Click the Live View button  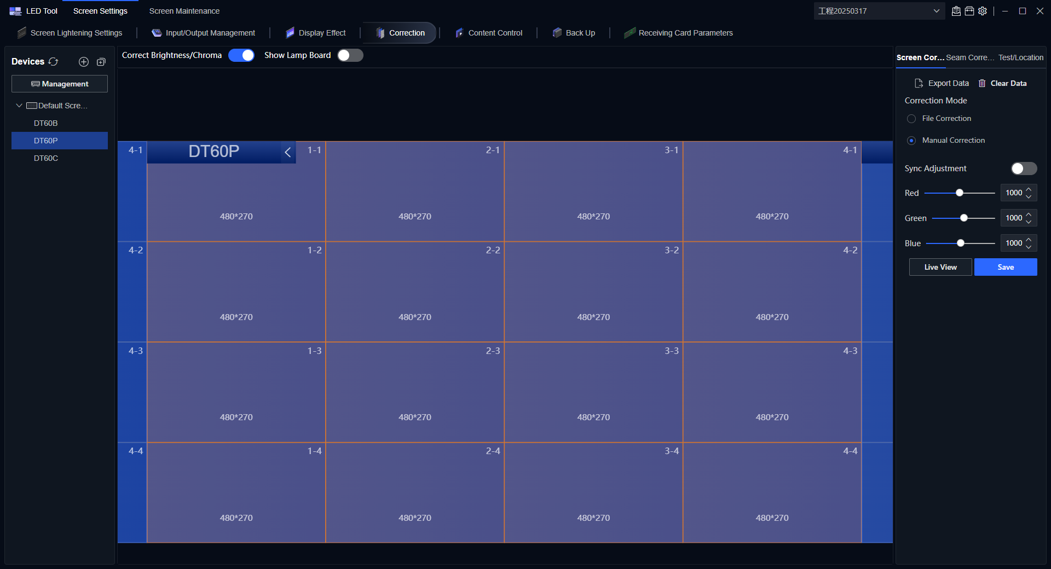point(940,267)
